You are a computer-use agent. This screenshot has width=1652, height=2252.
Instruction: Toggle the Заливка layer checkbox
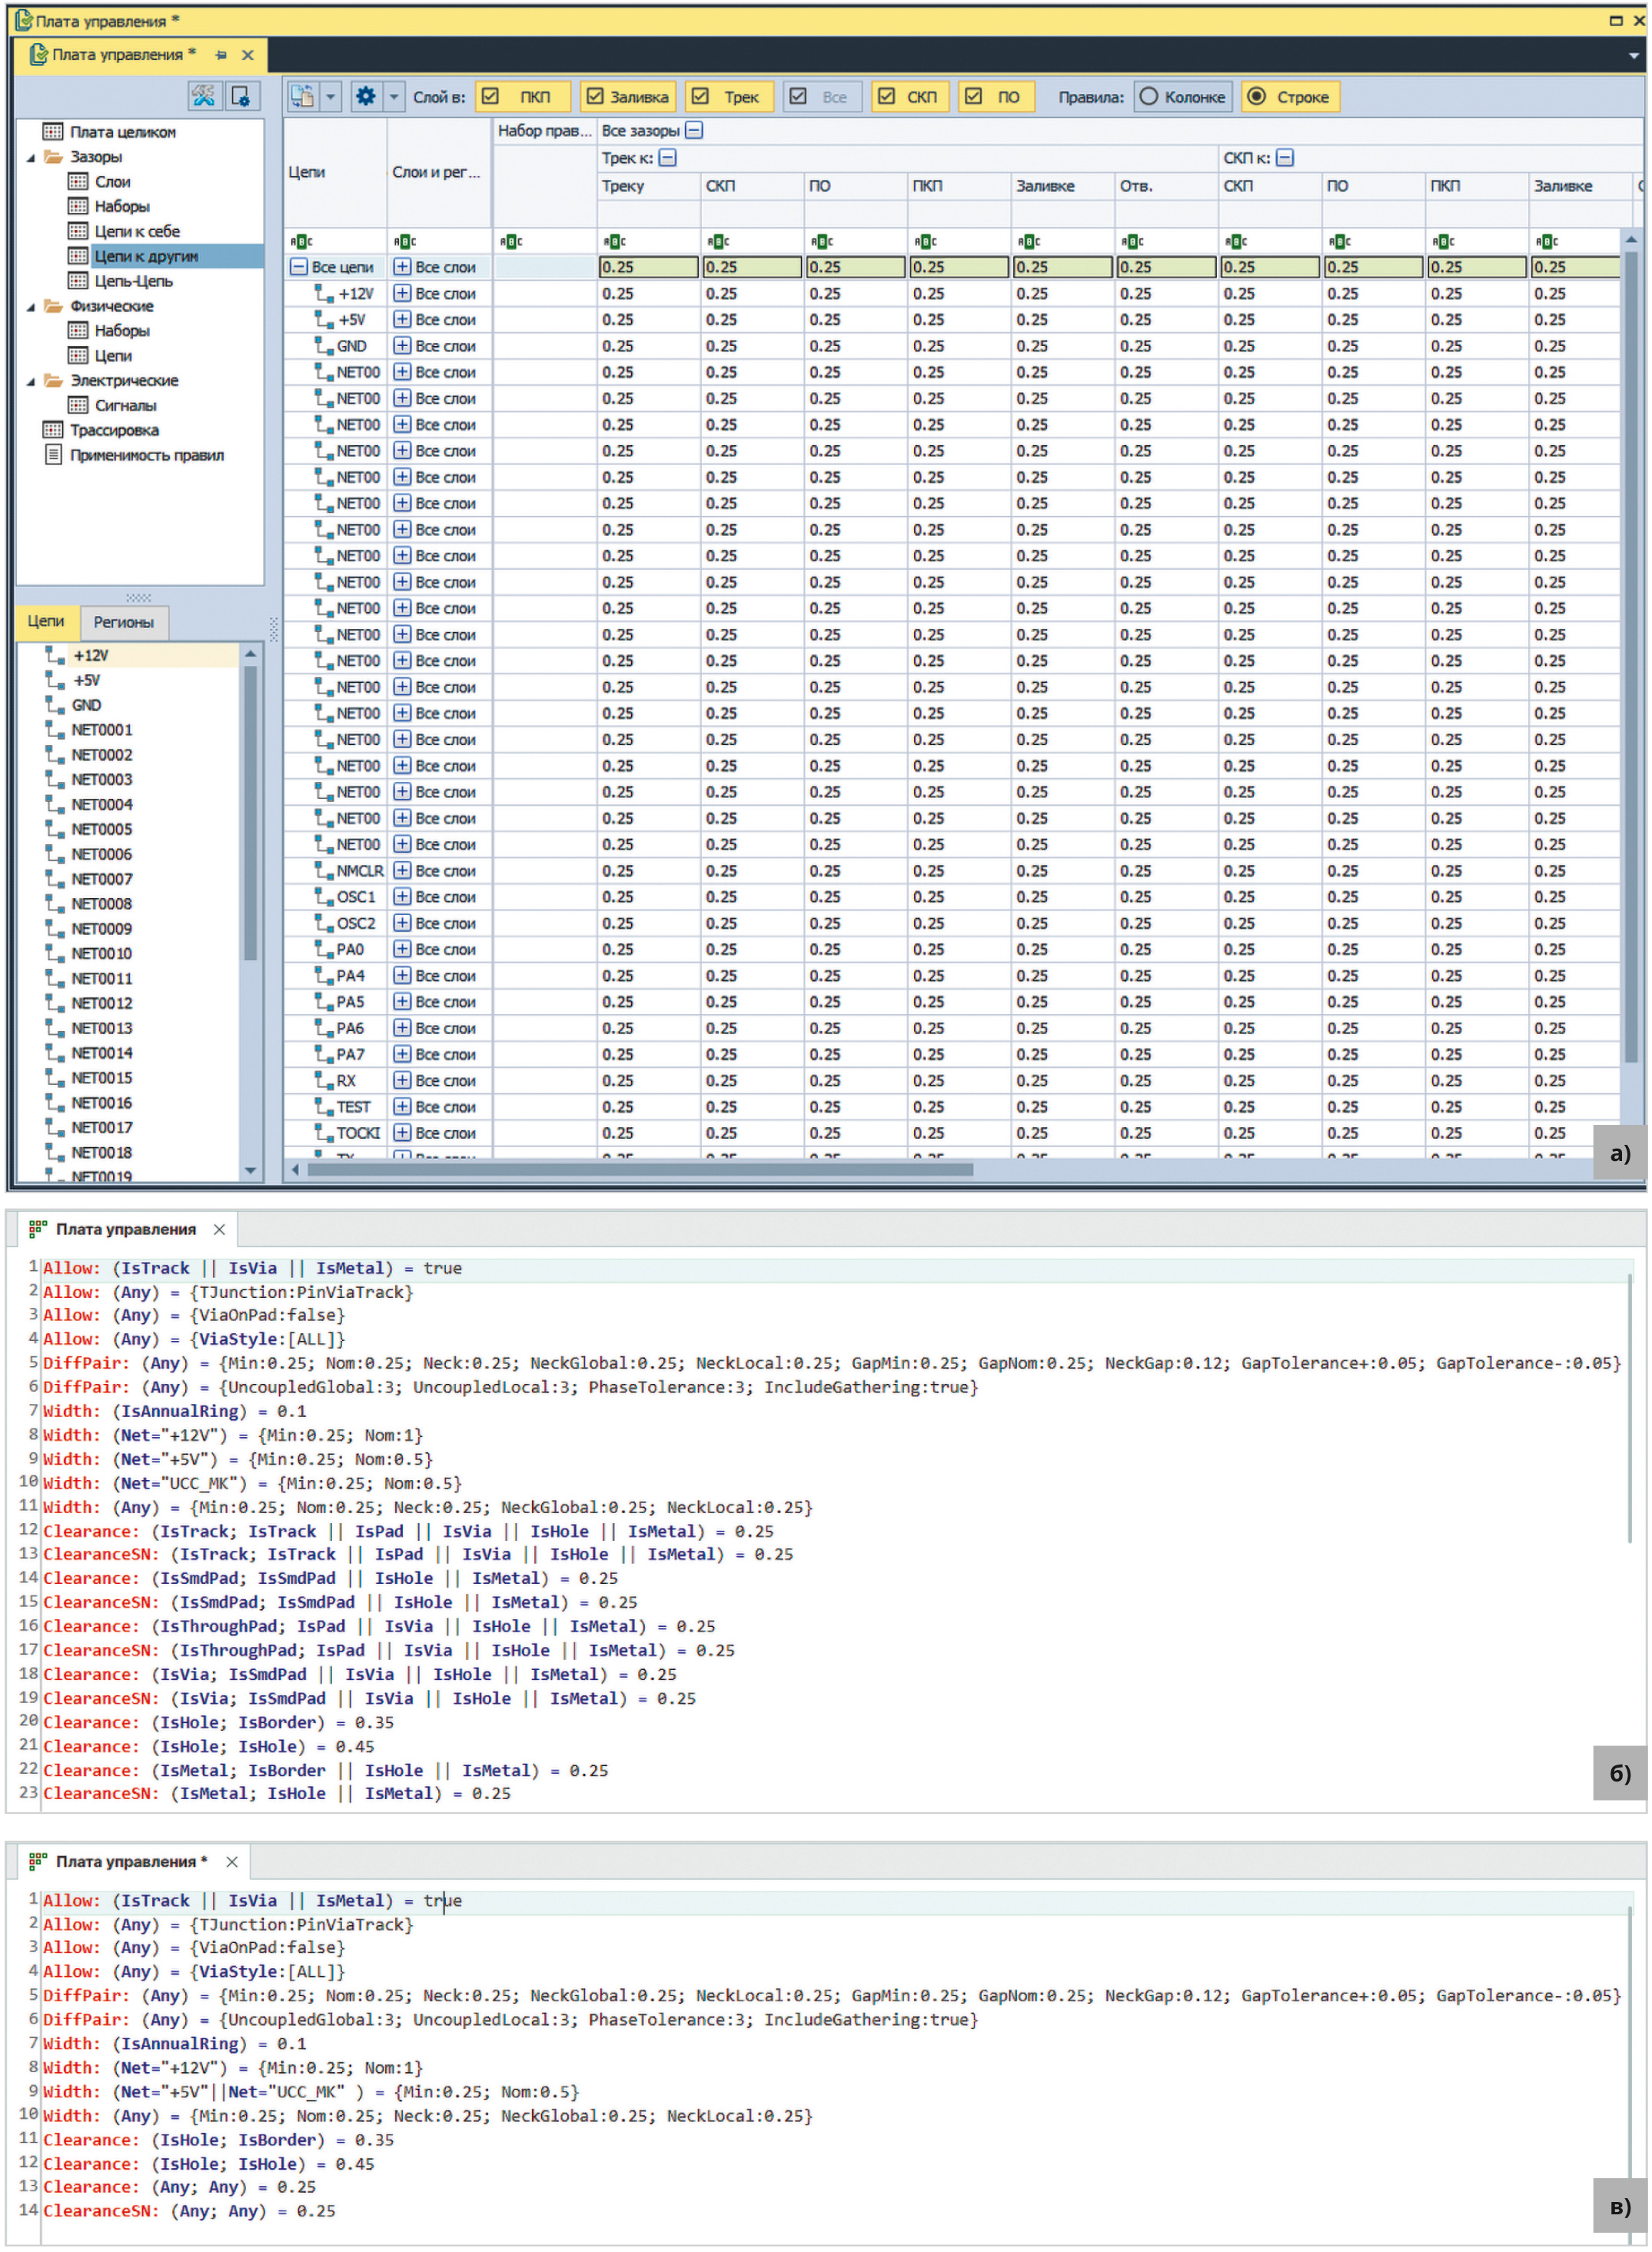coord(595,96)
